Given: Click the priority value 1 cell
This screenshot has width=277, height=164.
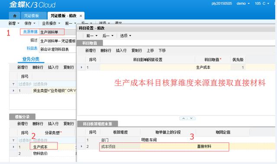Looking at the screenshot, I should 238,67.
